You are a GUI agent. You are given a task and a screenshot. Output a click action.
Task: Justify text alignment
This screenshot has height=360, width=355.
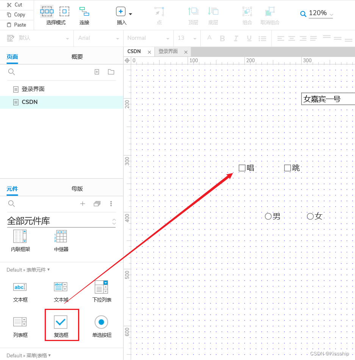tap(313, 38)
